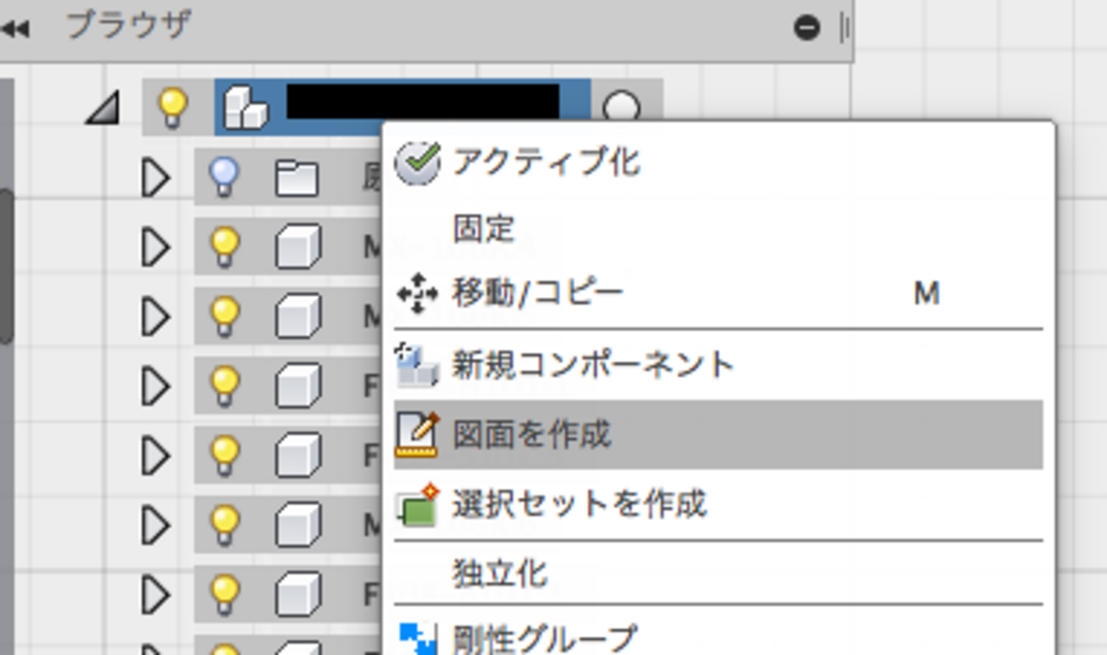Expand the first cube row beneath the folder row
Image resolution: width=1107 pixels, height=655 pixels.
[155, 249]
